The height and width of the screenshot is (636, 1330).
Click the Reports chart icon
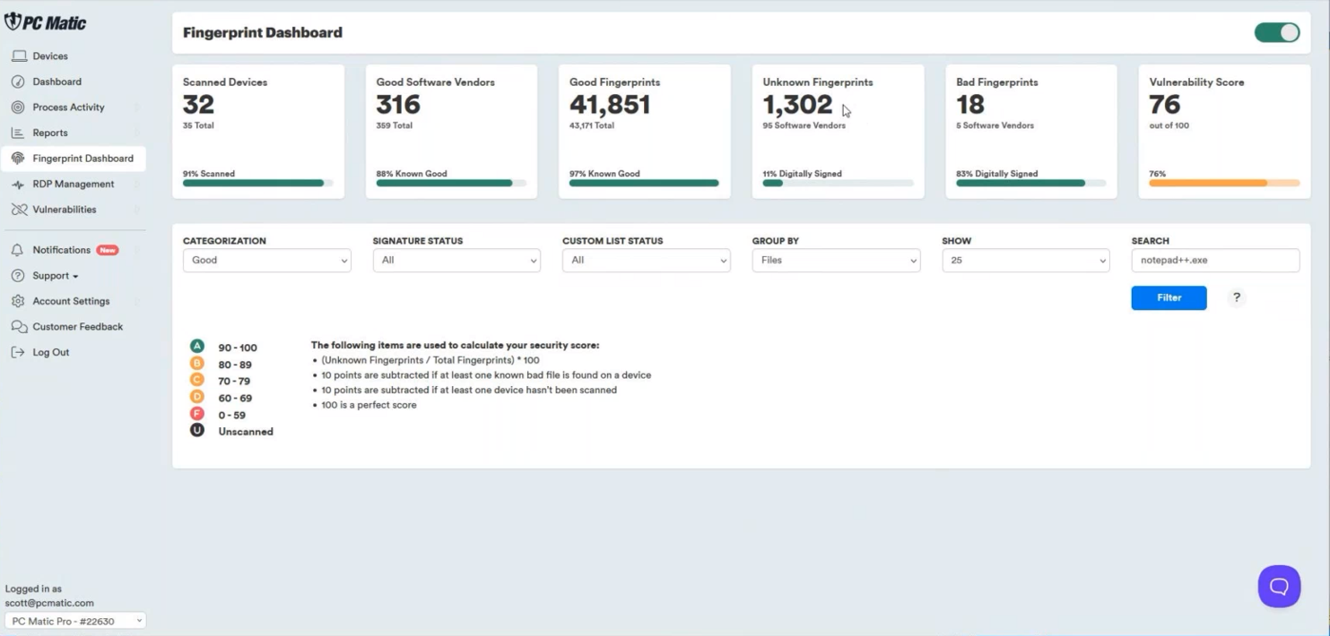point(18,133)
